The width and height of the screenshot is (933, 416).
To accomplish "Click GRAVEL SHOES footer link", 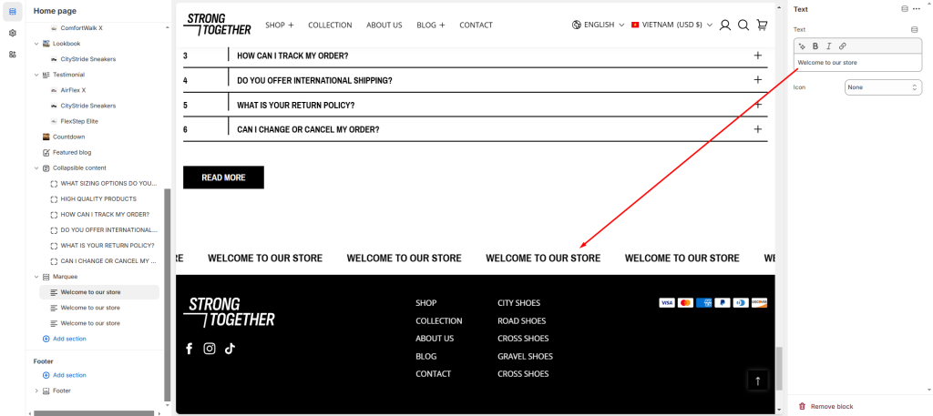I will (x=526, y=357).
